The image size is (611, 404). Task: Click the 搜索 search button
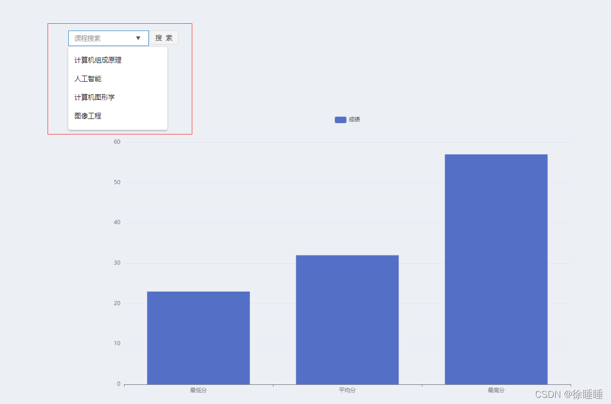[x=164, y=38]
